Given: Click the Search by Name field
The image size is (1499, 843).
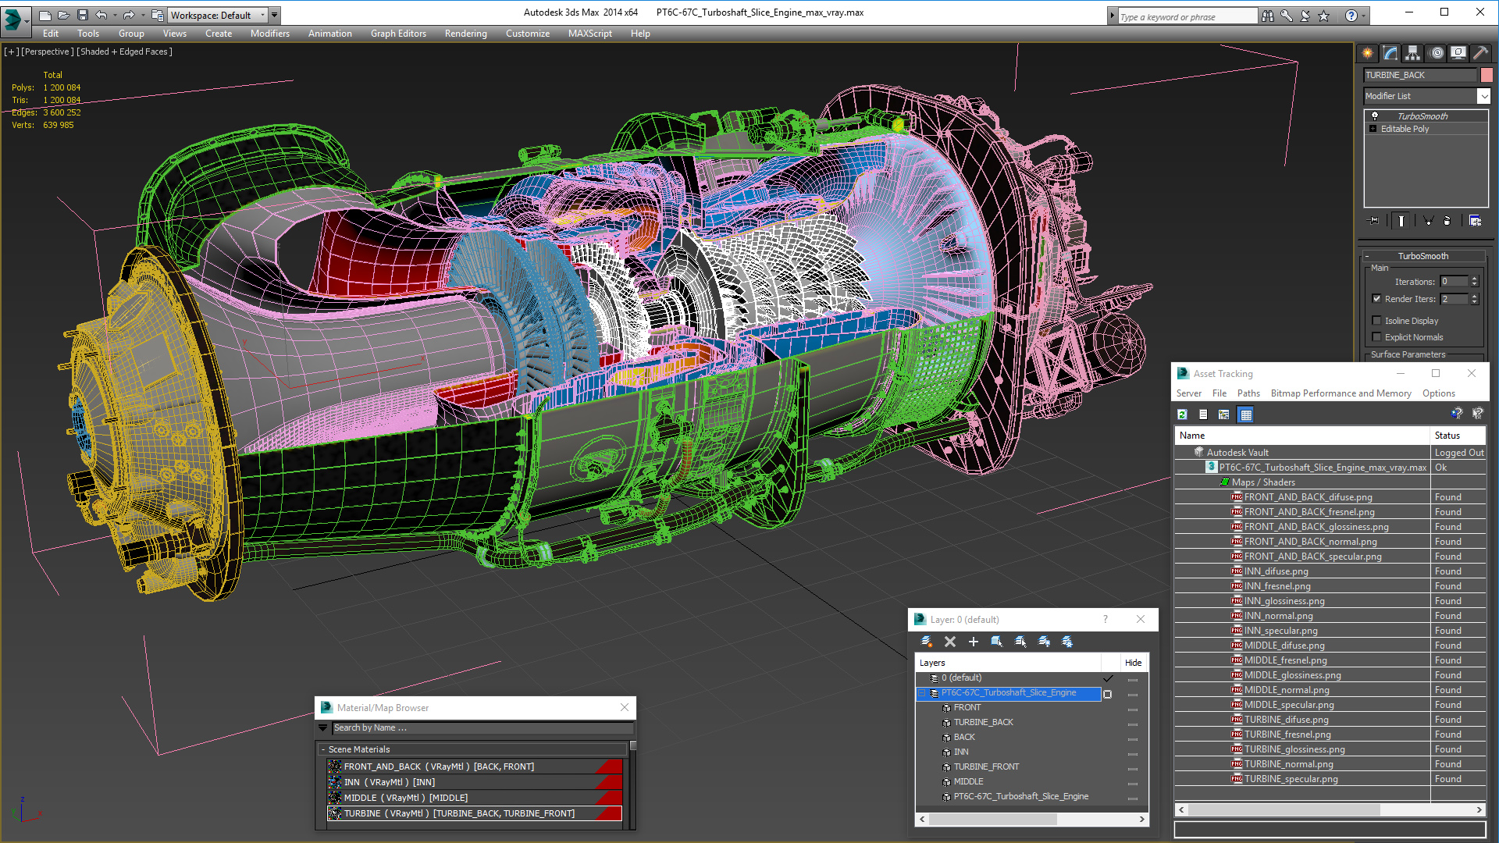Looking at the screenshot, I should tap(480, 727).
